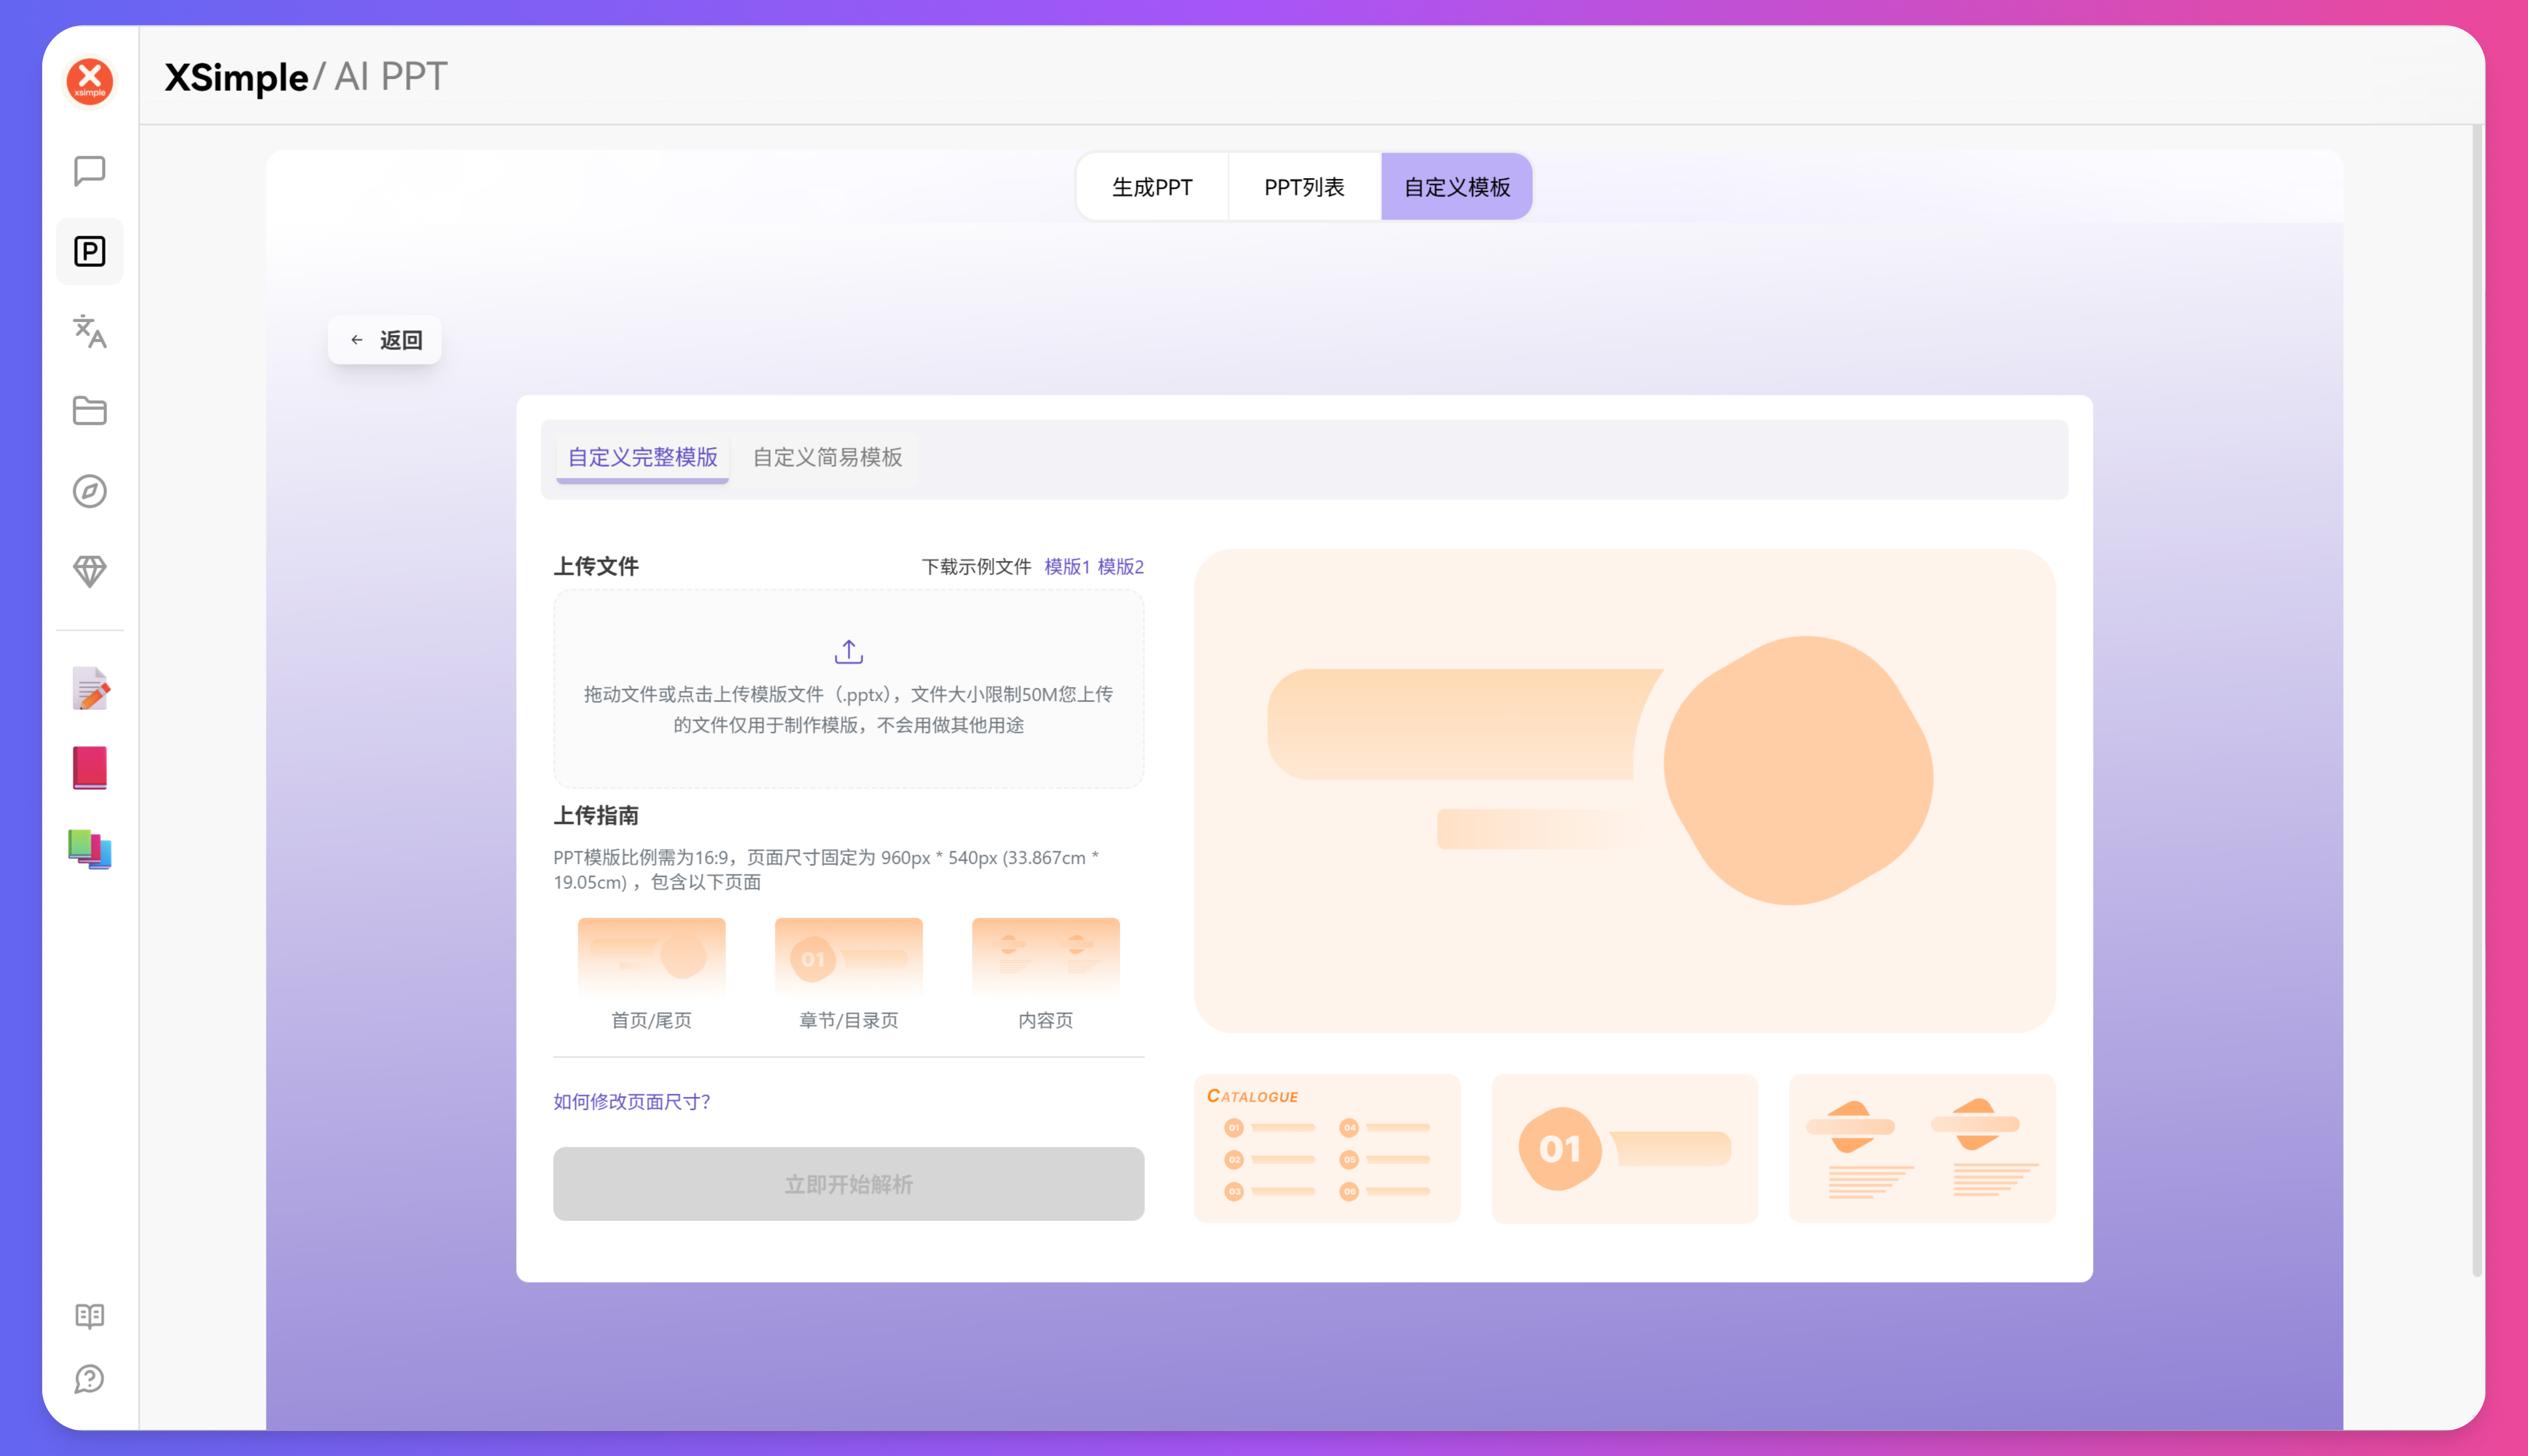Viewport: 2528px width, 1456px height.
Task: Open the chat conversation panel icon
Action: click(x=89, y=170)
